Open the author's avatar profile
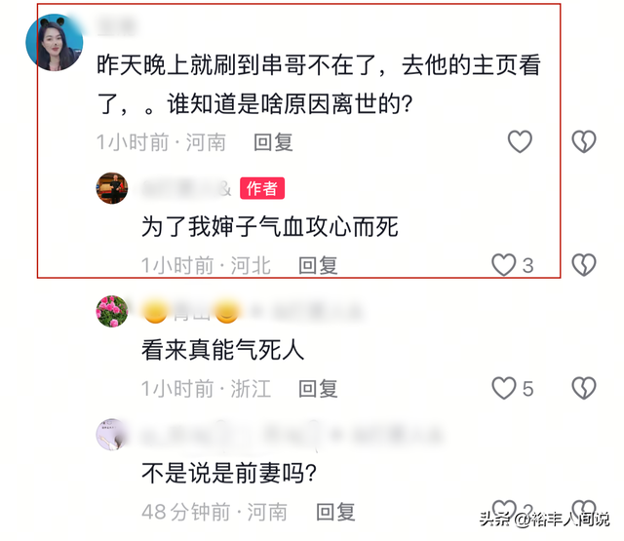 [112, 188]
